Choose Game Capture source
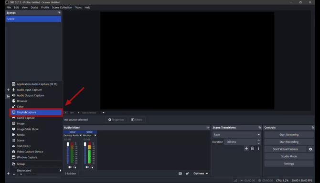The width and height of the screenshot is (320, 183). click(x=36, y=118)
